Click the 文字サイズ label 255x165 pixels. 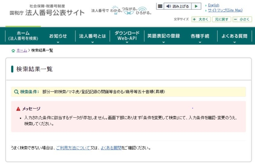tap(181, 19)
